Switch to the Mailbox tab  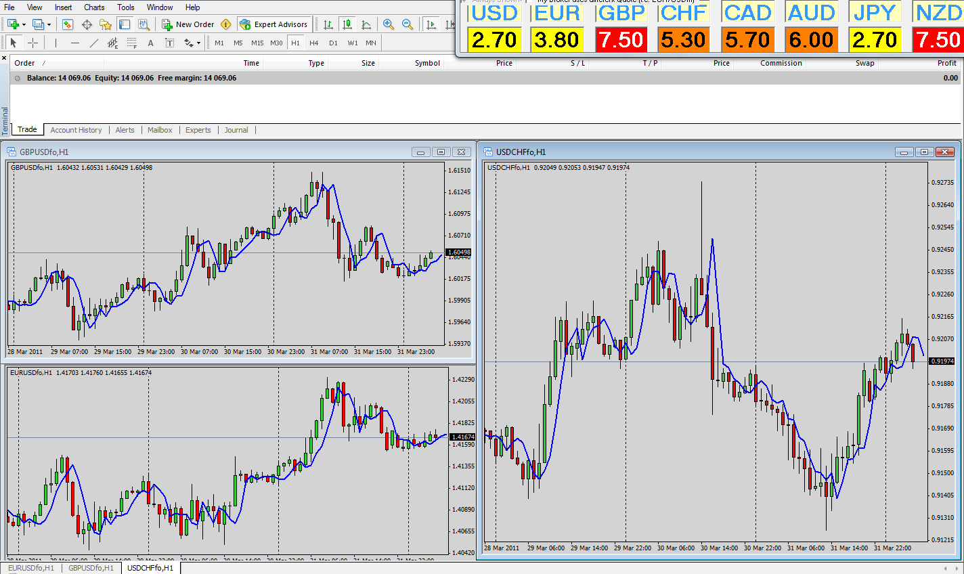point(160,130)
